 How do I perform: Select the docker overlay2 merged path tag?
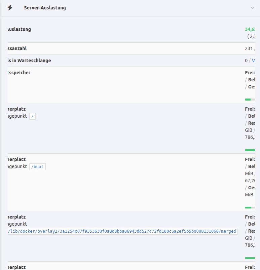[122, 231]
